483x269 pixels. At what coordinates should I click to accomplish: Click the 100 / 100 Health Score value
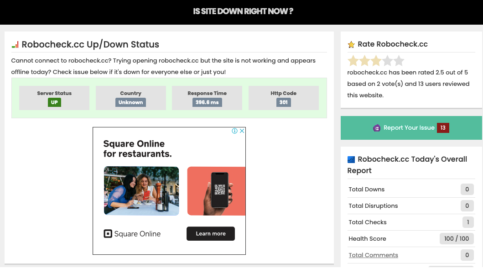click(457, 238)
